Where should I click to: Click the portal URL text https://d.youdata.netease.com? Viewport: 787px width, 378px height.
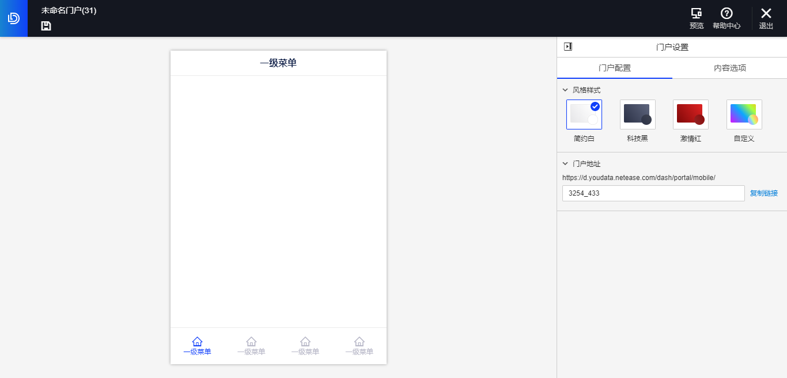coord(639,178)
